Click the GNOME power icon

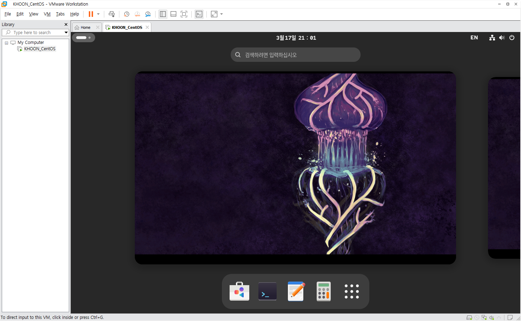tap(512, 38)
